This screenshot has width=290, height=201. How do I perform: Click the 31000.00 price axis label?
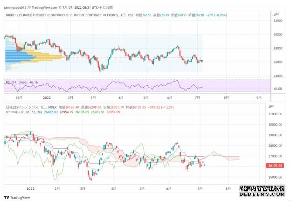[x=275, y=114]
